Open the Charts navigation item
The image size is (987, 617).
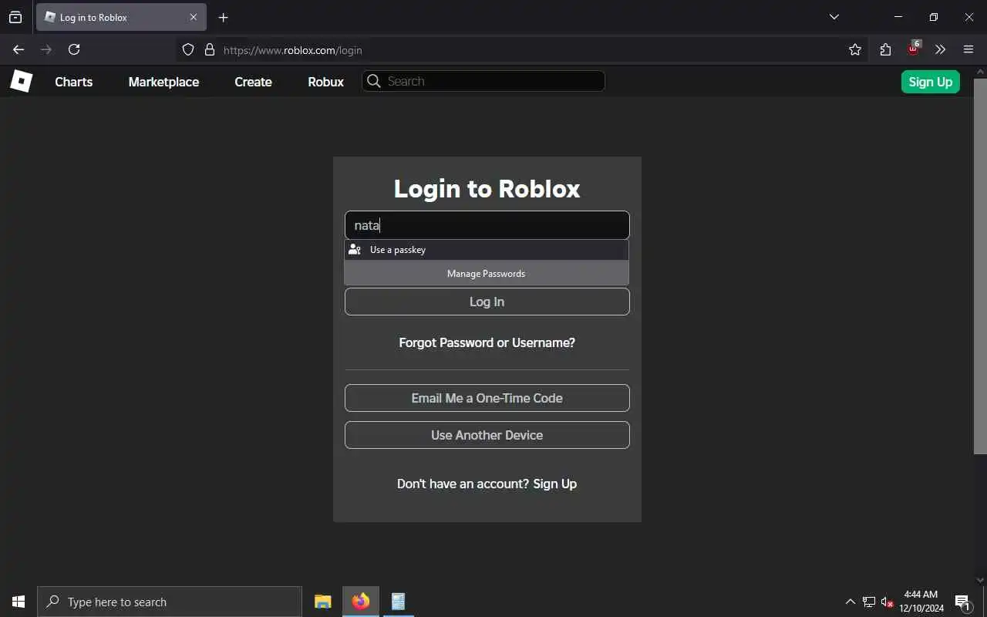[x=74, y=82]
